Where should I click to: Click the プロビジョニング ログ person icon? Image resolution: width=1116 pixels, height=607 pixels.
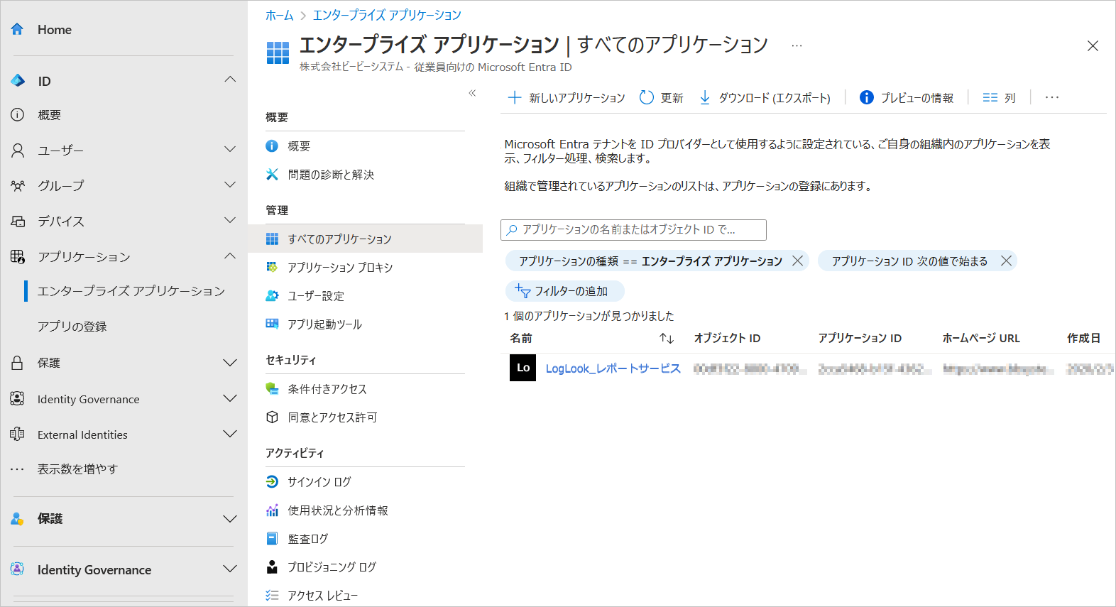click(272, 567)
